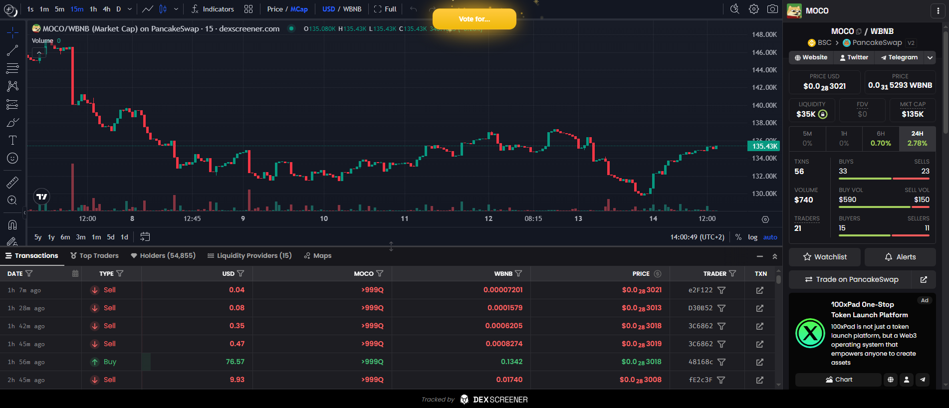Image resolution: width=949 pixels, height=408 pixels.
Task: Toggle magnet mode for drawings
Action: 12,224
